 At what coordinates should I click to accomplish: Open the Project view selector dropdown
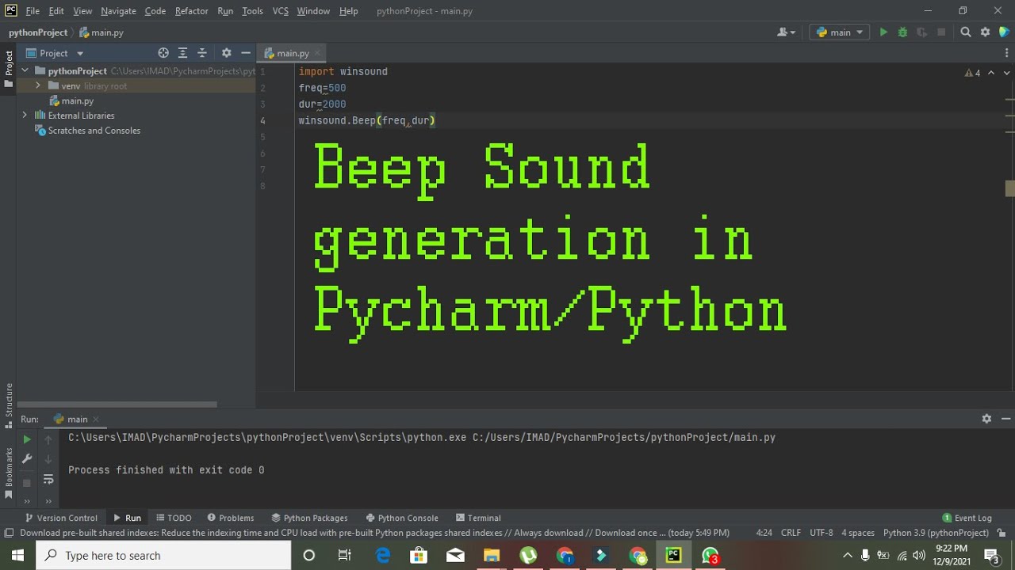coord(54,53)
